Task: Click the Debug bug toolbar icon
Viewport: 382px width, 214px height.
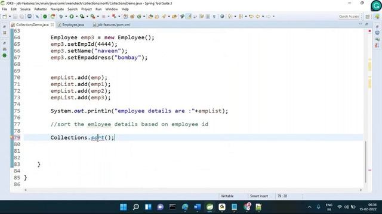Action: click(61, 17)
